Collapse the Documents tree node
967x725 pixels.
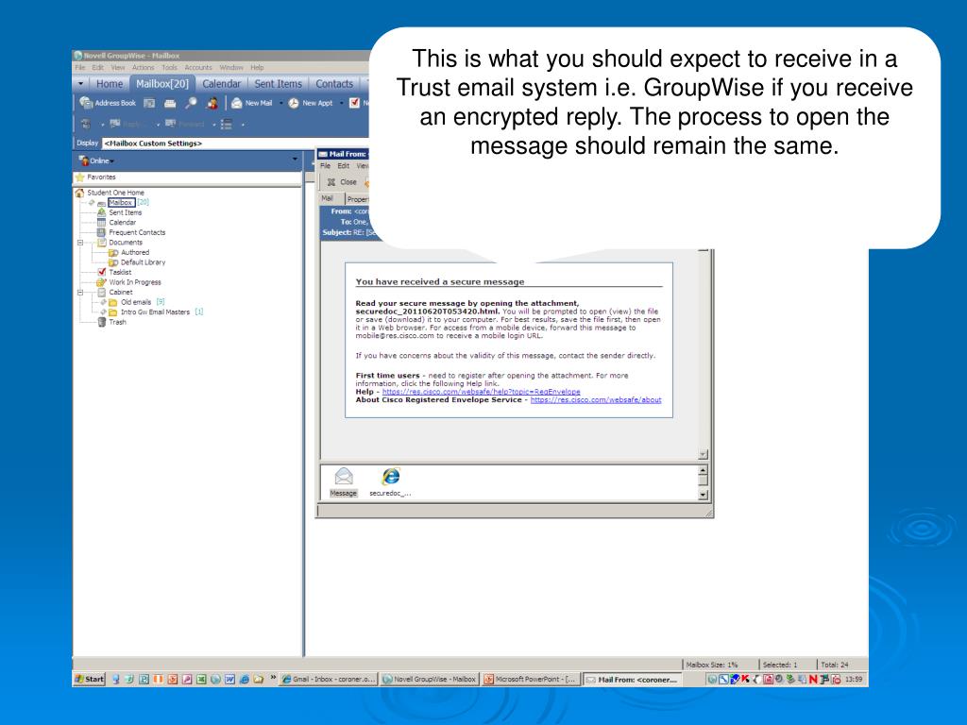80,243
